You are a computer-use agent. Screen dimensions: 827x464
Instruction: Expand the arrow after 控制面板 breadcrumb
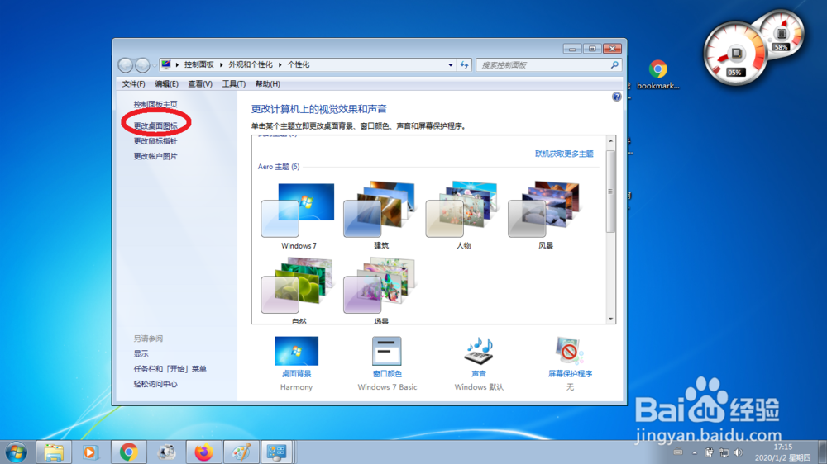222,64
